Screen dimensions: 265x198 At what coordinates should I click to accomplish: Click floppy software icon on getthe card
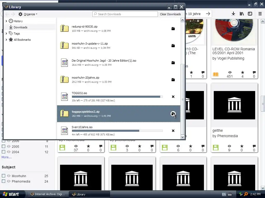(x=216, y=148)
